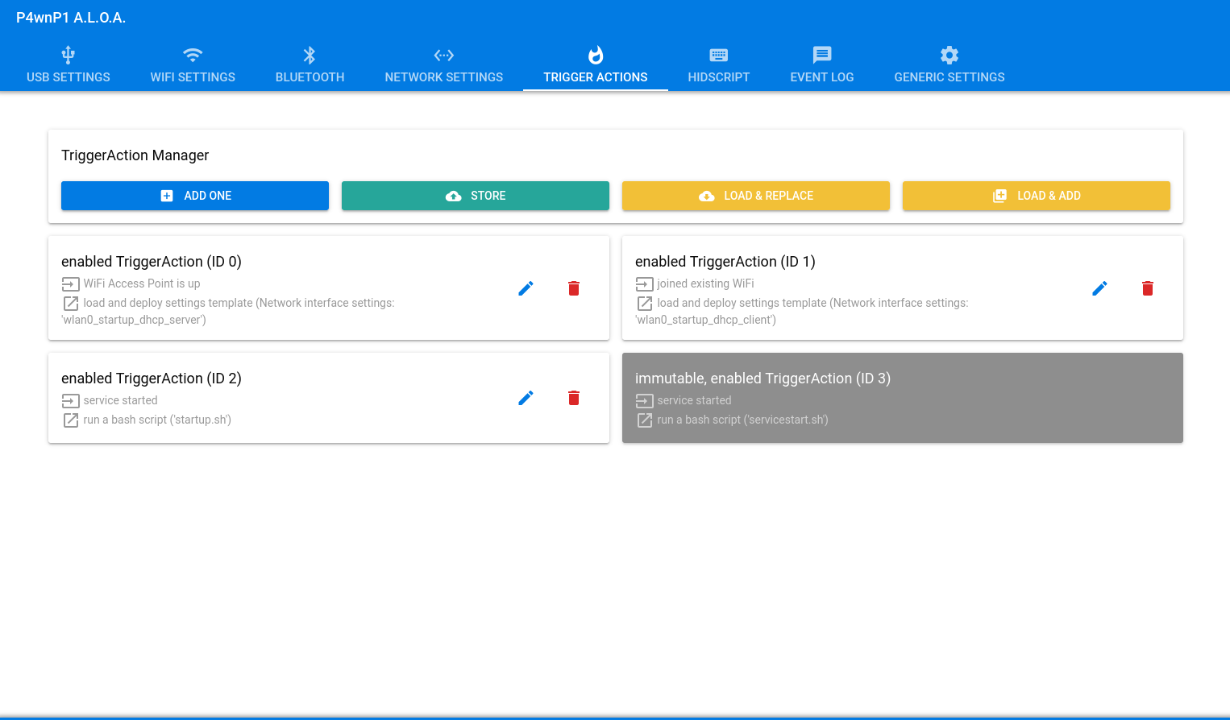
Task: Remove TriggerAction ID 1 via trash icon
Action: pyautogui.click(x=1148, y=288)
